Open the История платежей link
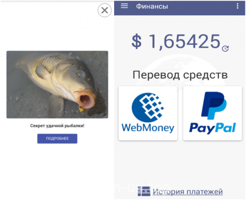 coord(187,192)
